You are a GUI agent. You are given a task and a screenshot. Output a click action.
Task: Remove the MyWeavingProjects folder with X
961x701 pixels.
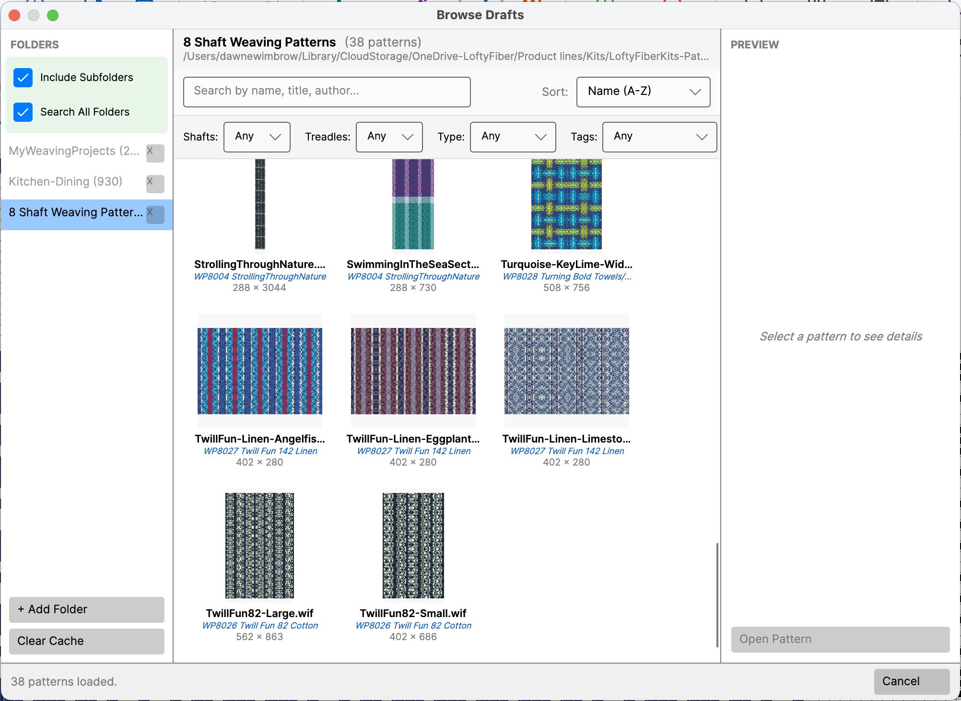pyautogui.click(x=155, y=152)
